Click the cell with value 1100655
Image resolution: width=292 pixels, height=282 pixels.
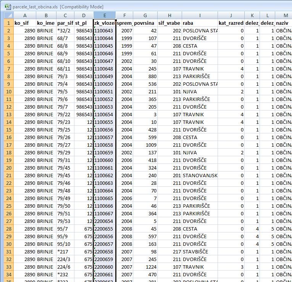(104, 122)
